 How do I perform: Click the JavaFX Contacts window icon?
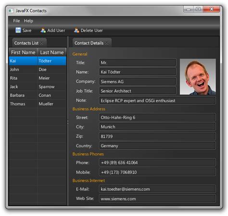11,11
